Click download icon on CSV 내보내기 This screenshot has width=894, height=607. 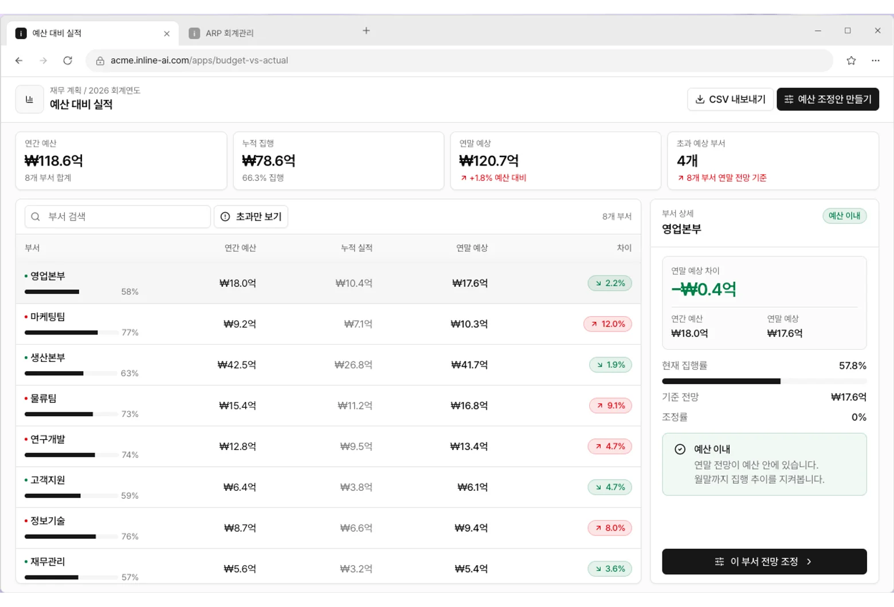[x=700, y=99]
